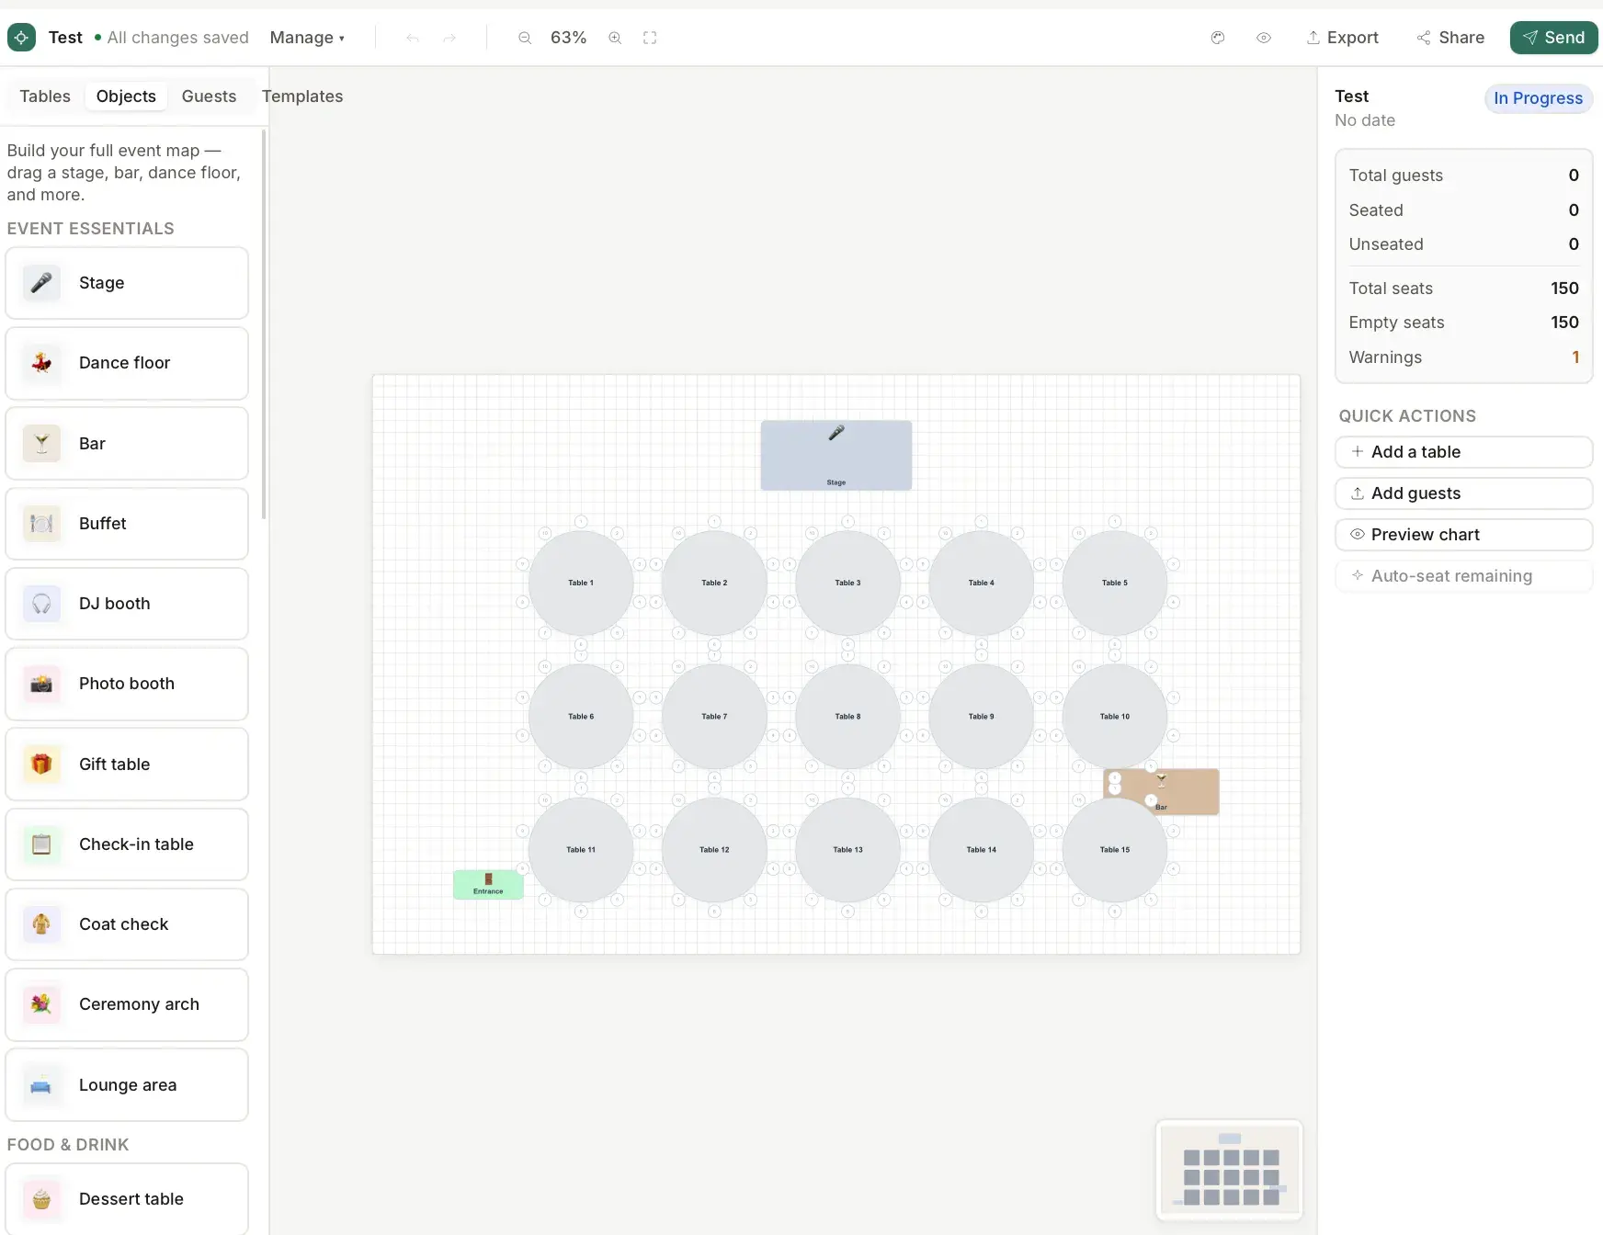Select the Stage object on canvas
This screenshot has width=1603, height=1235.
836,455
